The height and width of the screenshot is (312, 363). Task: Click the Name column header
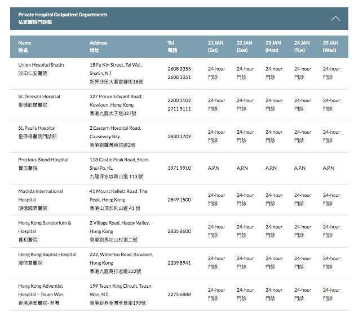tap(24, 46)
